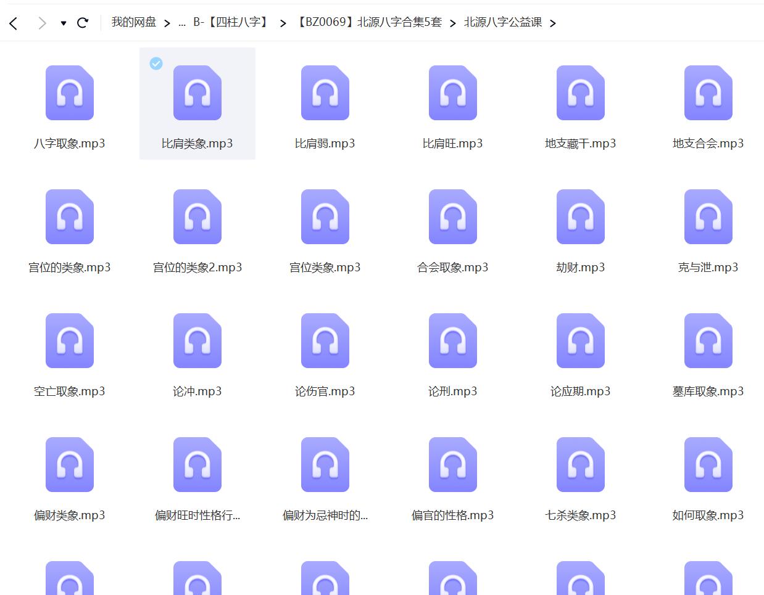The width and height of the screenshot is (764, 595).
Task: Open the navigation history dropdown arrow
Action: (63, 23)
